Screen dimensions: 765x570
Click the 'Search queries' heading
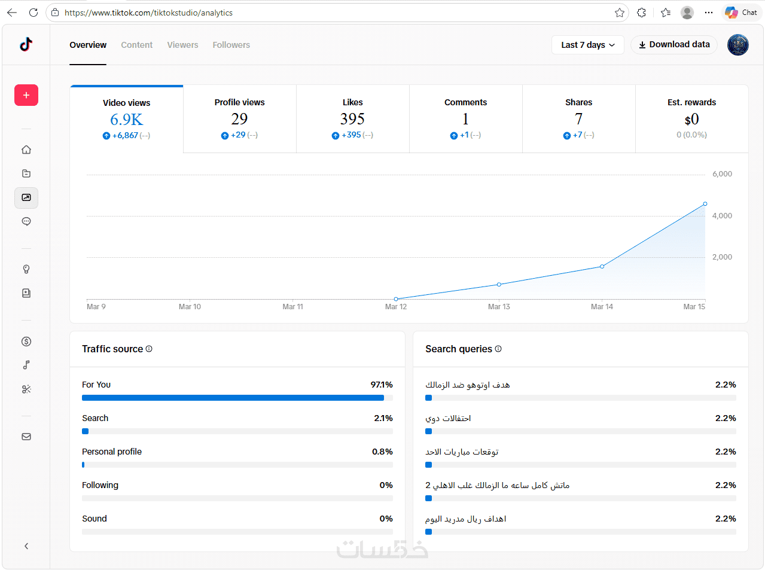[x=459, y=349]
